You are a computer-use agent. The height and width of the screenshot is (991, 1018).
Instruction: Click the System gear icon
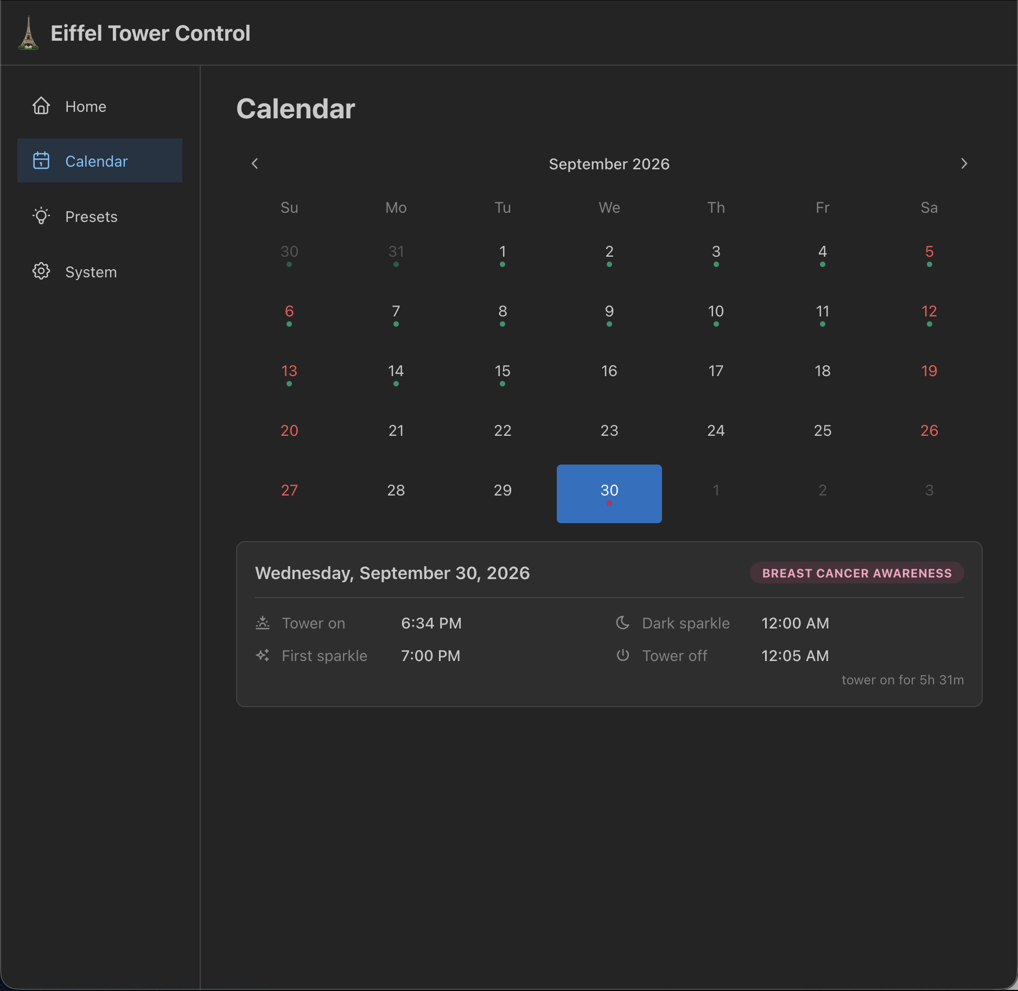pyautogui.click(x=41, y=271)
